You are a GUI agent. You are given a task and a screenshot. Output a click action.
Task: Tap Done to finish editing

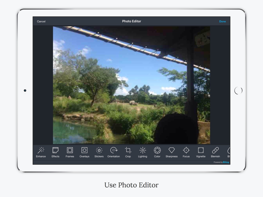click(222, 21)
